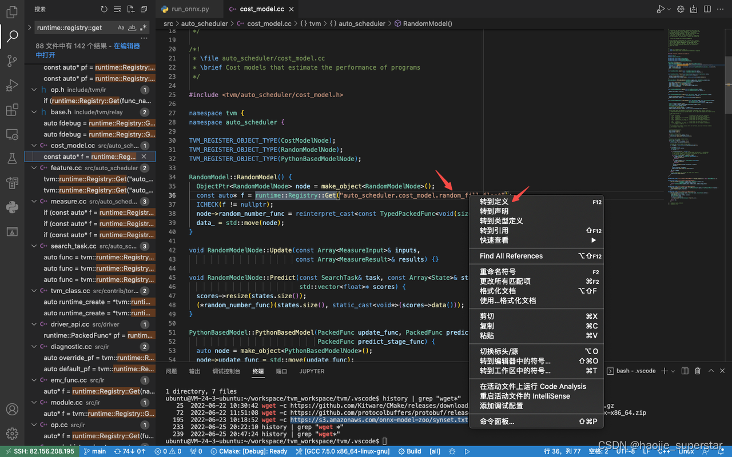Click errors and warnings count in status bar
The width and height of the screenshot is (732, 457).
tap(168, 451)
